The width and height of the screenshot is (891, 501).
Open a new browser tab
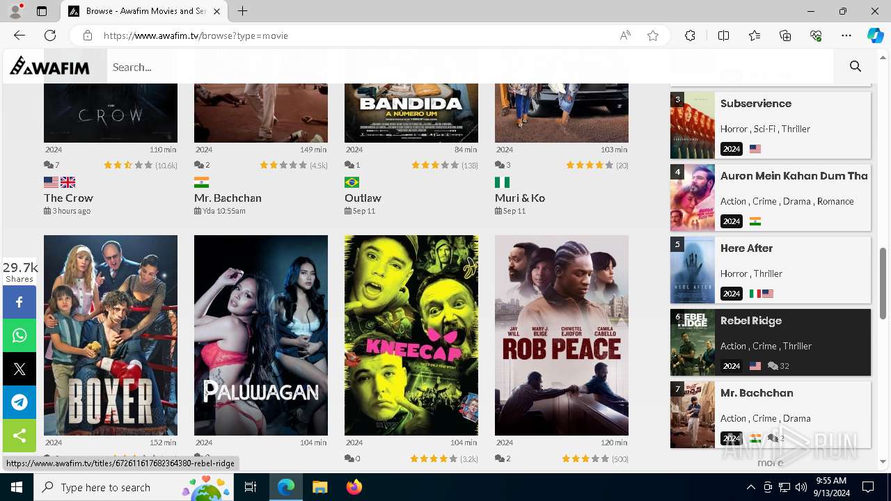(242, 11)
